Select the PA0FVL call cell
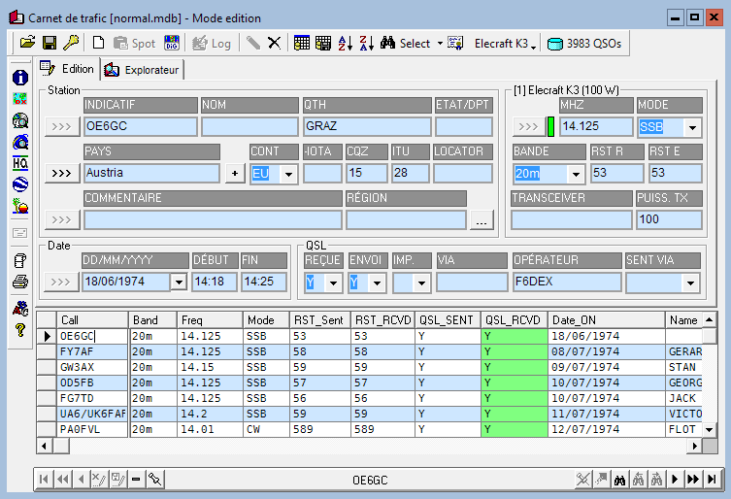This screenshot has width=731, height=499. click(92, 429)
